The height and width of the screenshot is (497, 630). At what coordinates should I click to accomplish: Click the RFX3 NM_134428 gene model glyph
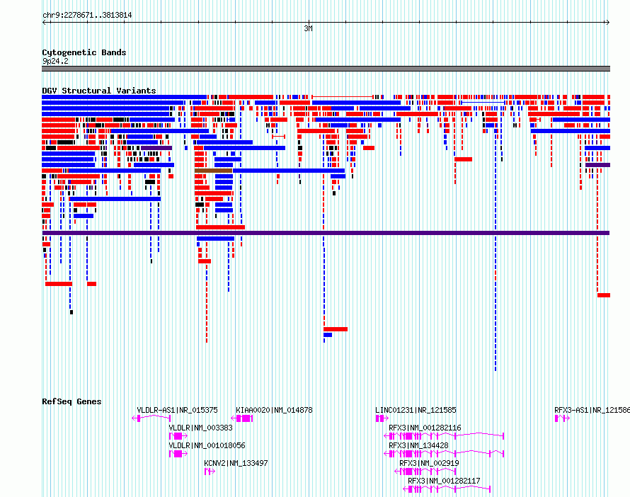click(x=444, y=454)
